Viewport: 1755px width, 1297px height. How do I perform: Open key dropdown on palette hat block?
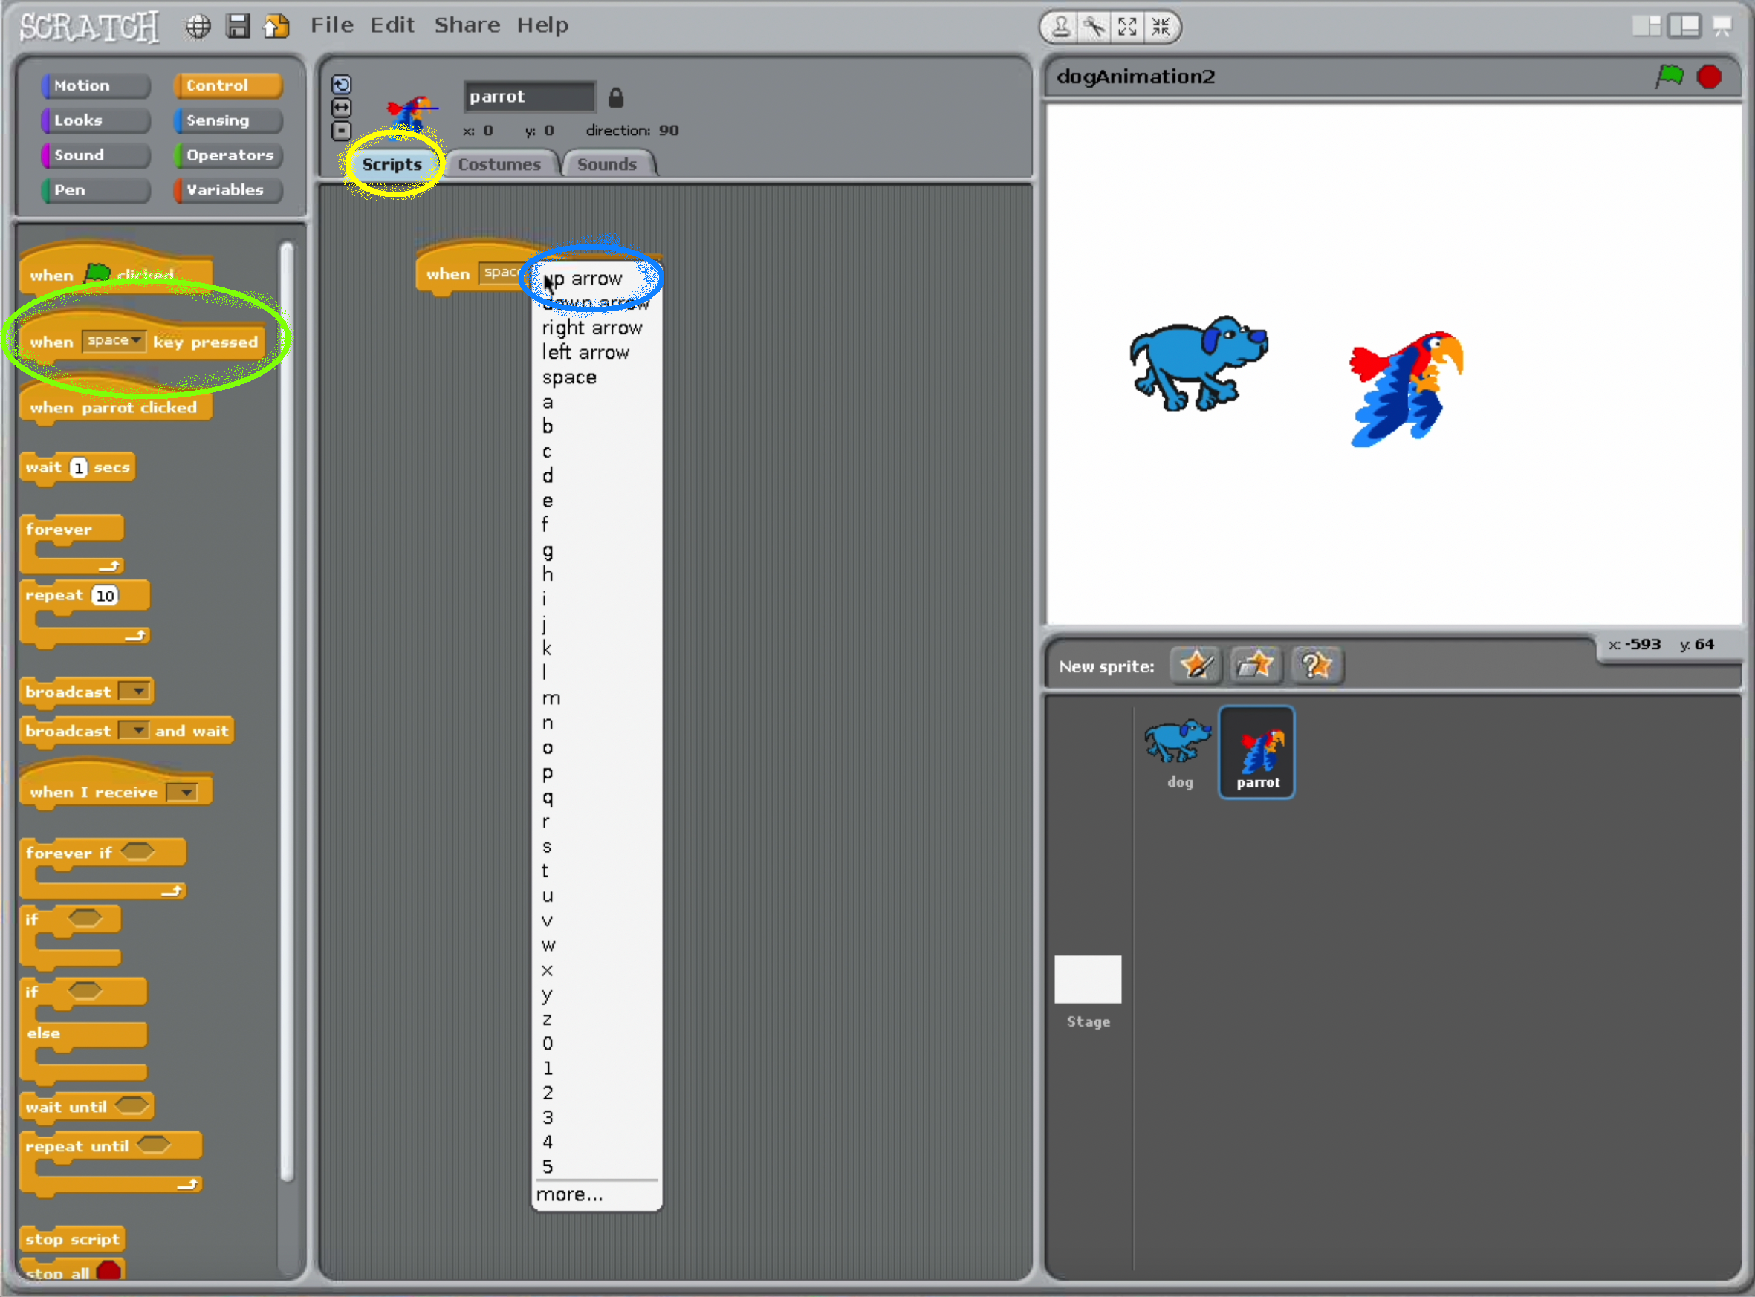click(137, 341)
